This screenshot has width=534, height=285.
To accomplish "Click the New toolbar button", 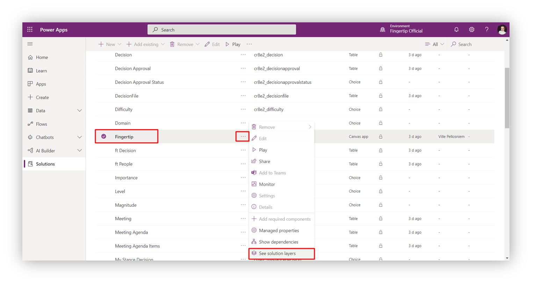I will (107, 44).
